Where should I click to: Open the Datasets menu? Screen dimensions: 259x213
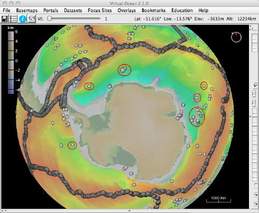pyautogui.click(x=73, y=11)
